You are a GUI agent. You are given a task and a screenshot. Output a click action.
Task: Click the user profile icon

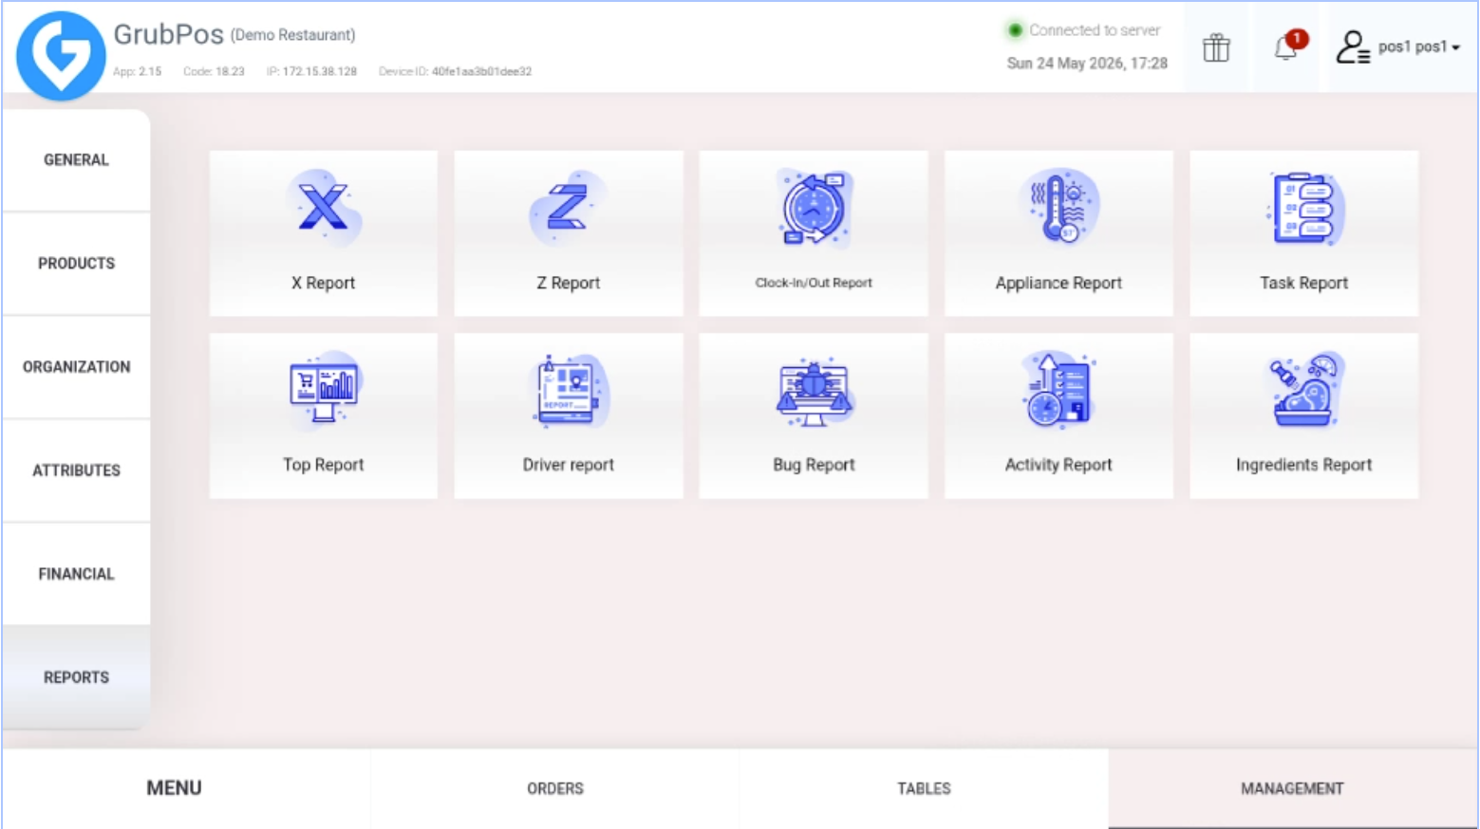(x=1352, y=46)
